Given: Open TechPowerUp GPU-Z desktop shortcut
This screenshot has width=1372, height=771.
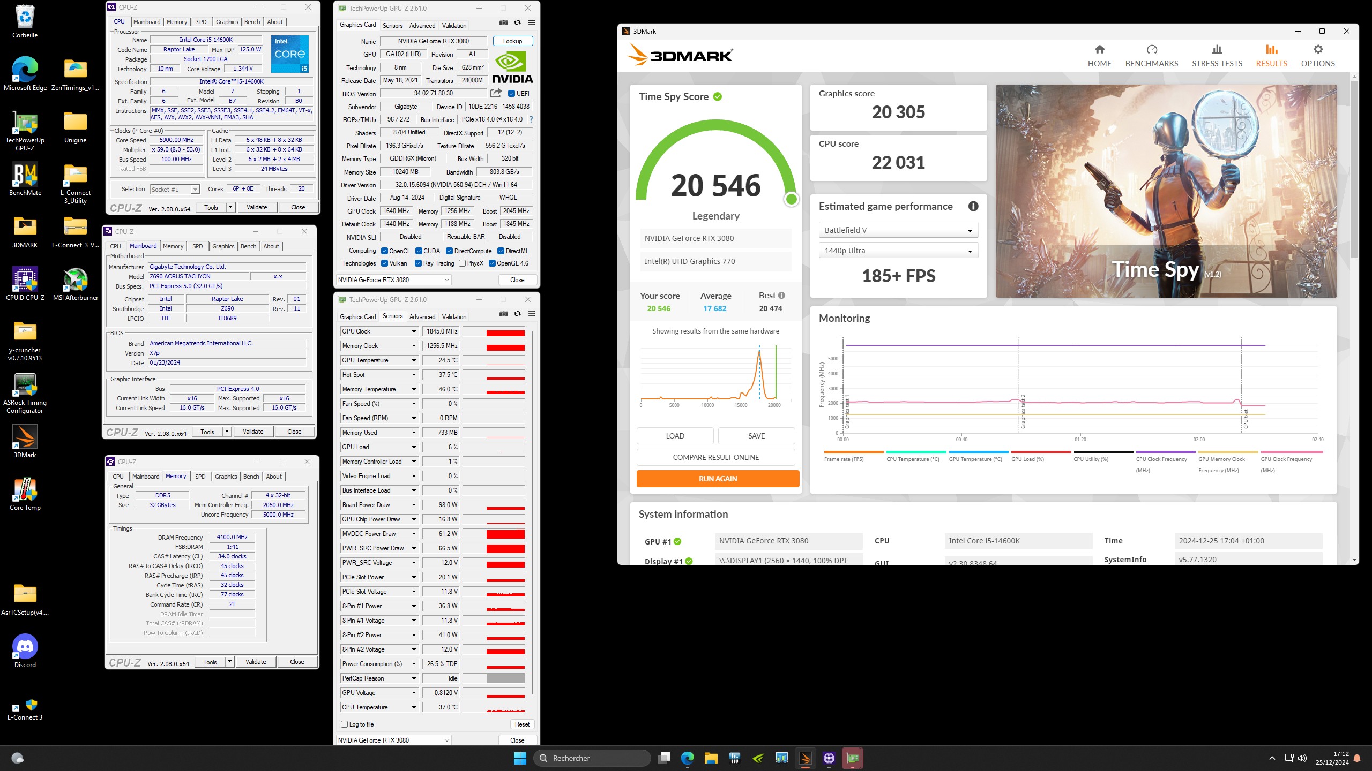Looking at the screenshot, I should [x=25, y=131].
